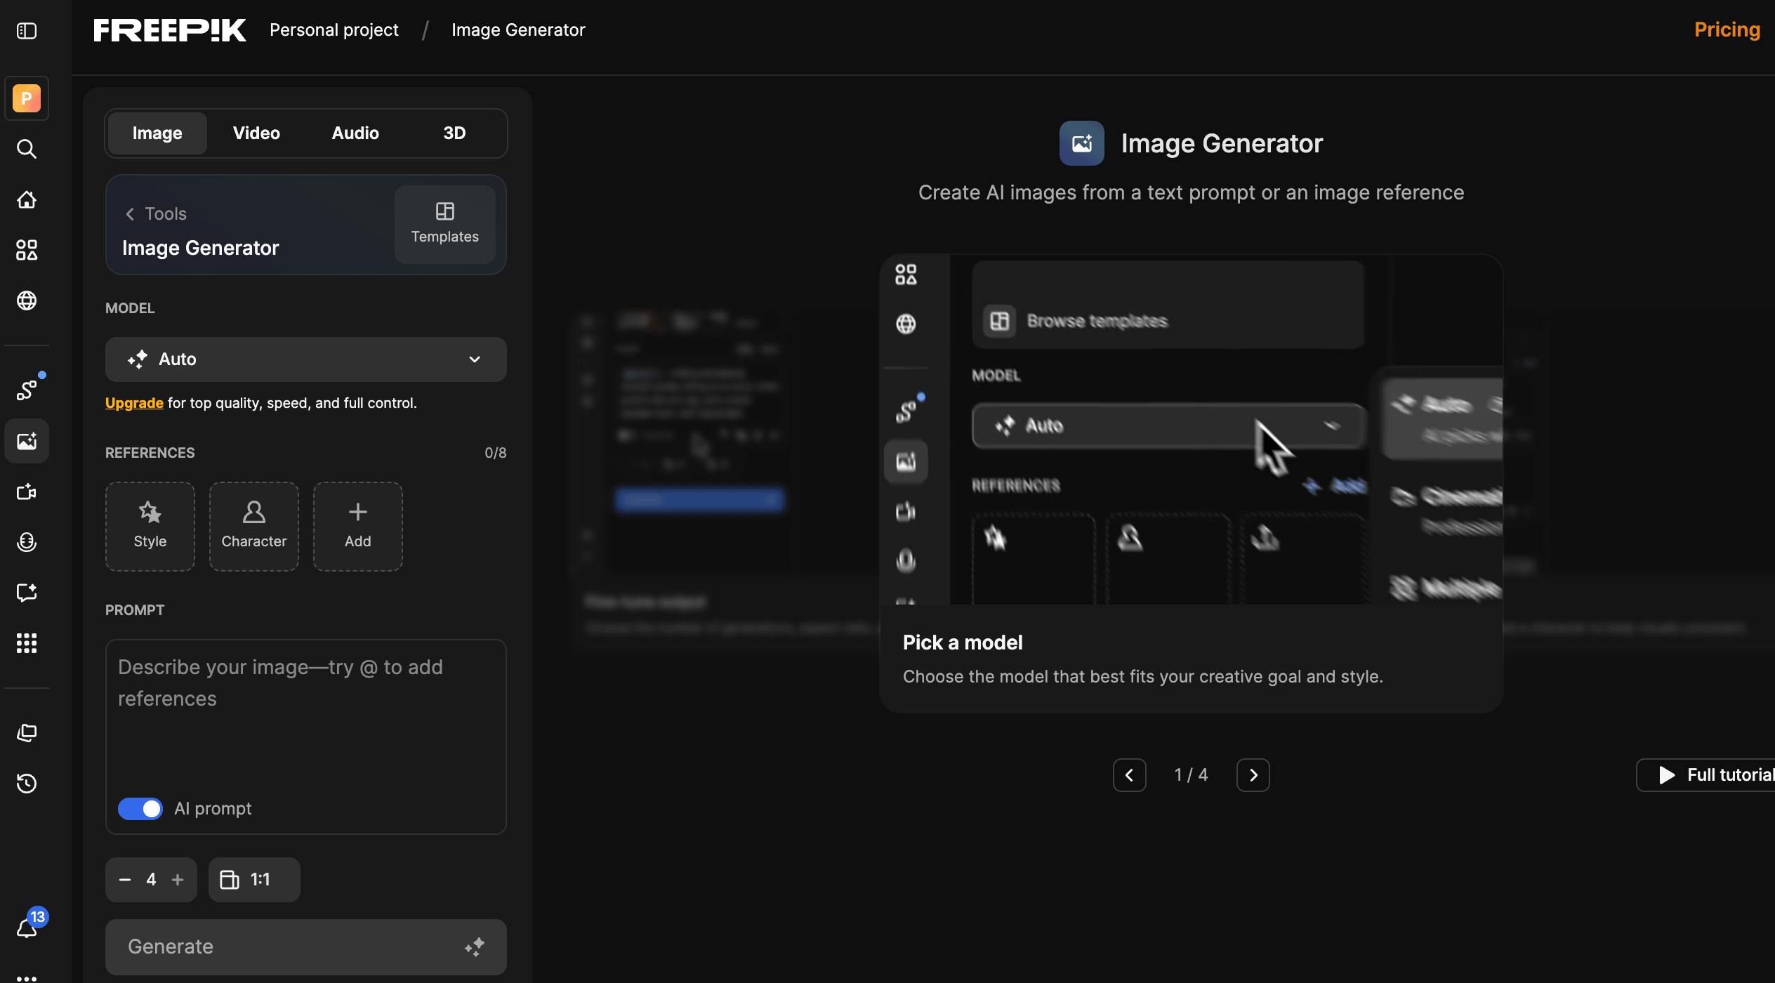Expand the Auto model dropdown
This screenshot has height=983, width=1775.
point(305,359)
